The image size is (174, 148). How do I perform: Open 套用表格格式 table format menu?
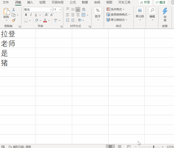(118, 14)
